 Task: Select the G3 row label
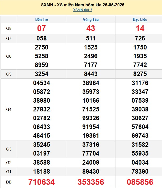[x=9, y=149]
